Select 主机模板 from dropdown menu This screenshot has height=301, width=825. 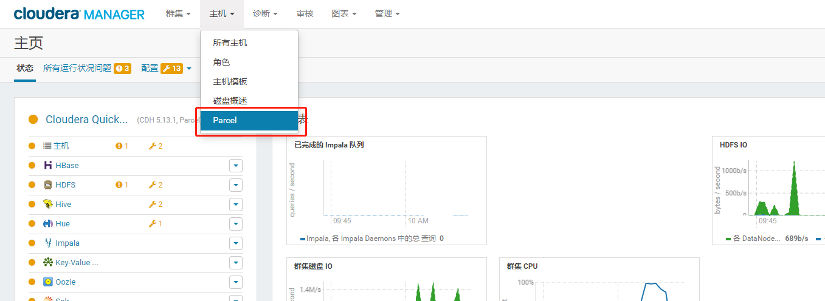point(249,81)
